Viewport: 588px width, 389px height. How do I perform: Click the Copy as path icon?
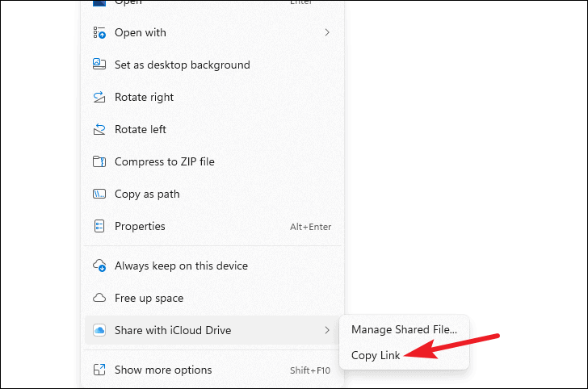pyautogui.click(x=99, y=194)
